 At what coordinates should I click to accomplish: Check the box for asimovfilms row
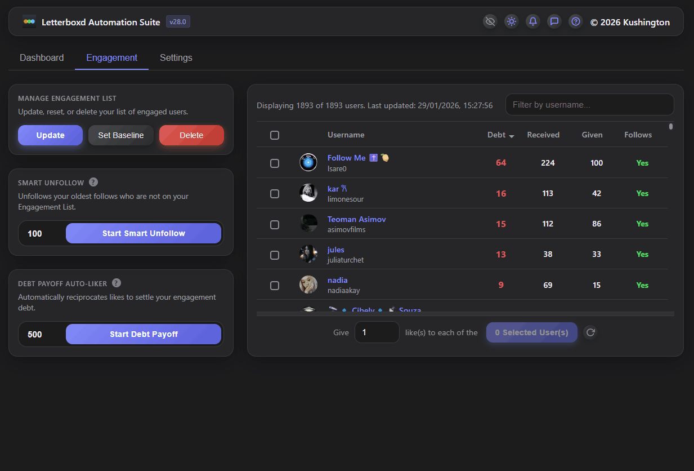click(275, 224)
